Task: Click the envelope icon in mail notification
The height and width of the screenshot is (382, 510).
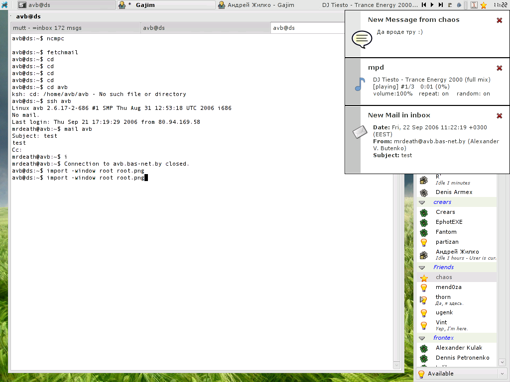Action: [x=360, y=132]
